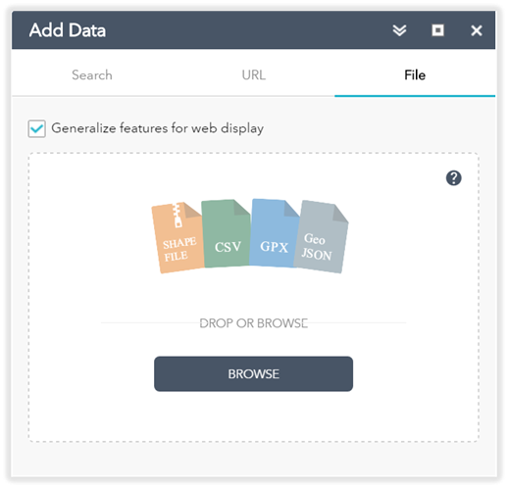Viewport: 508px width, 488px height.
Task: Click the gray GeoJSON file icon
Action: [x=321, y=236]
